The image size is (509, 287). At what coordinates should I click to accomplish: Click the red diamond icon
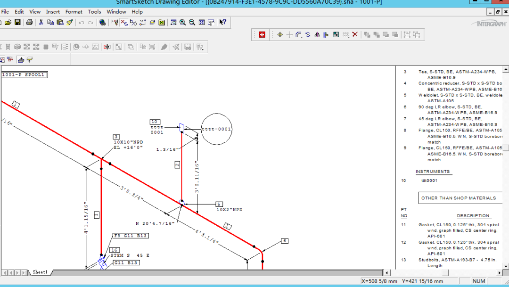click(x=262, y=34)
